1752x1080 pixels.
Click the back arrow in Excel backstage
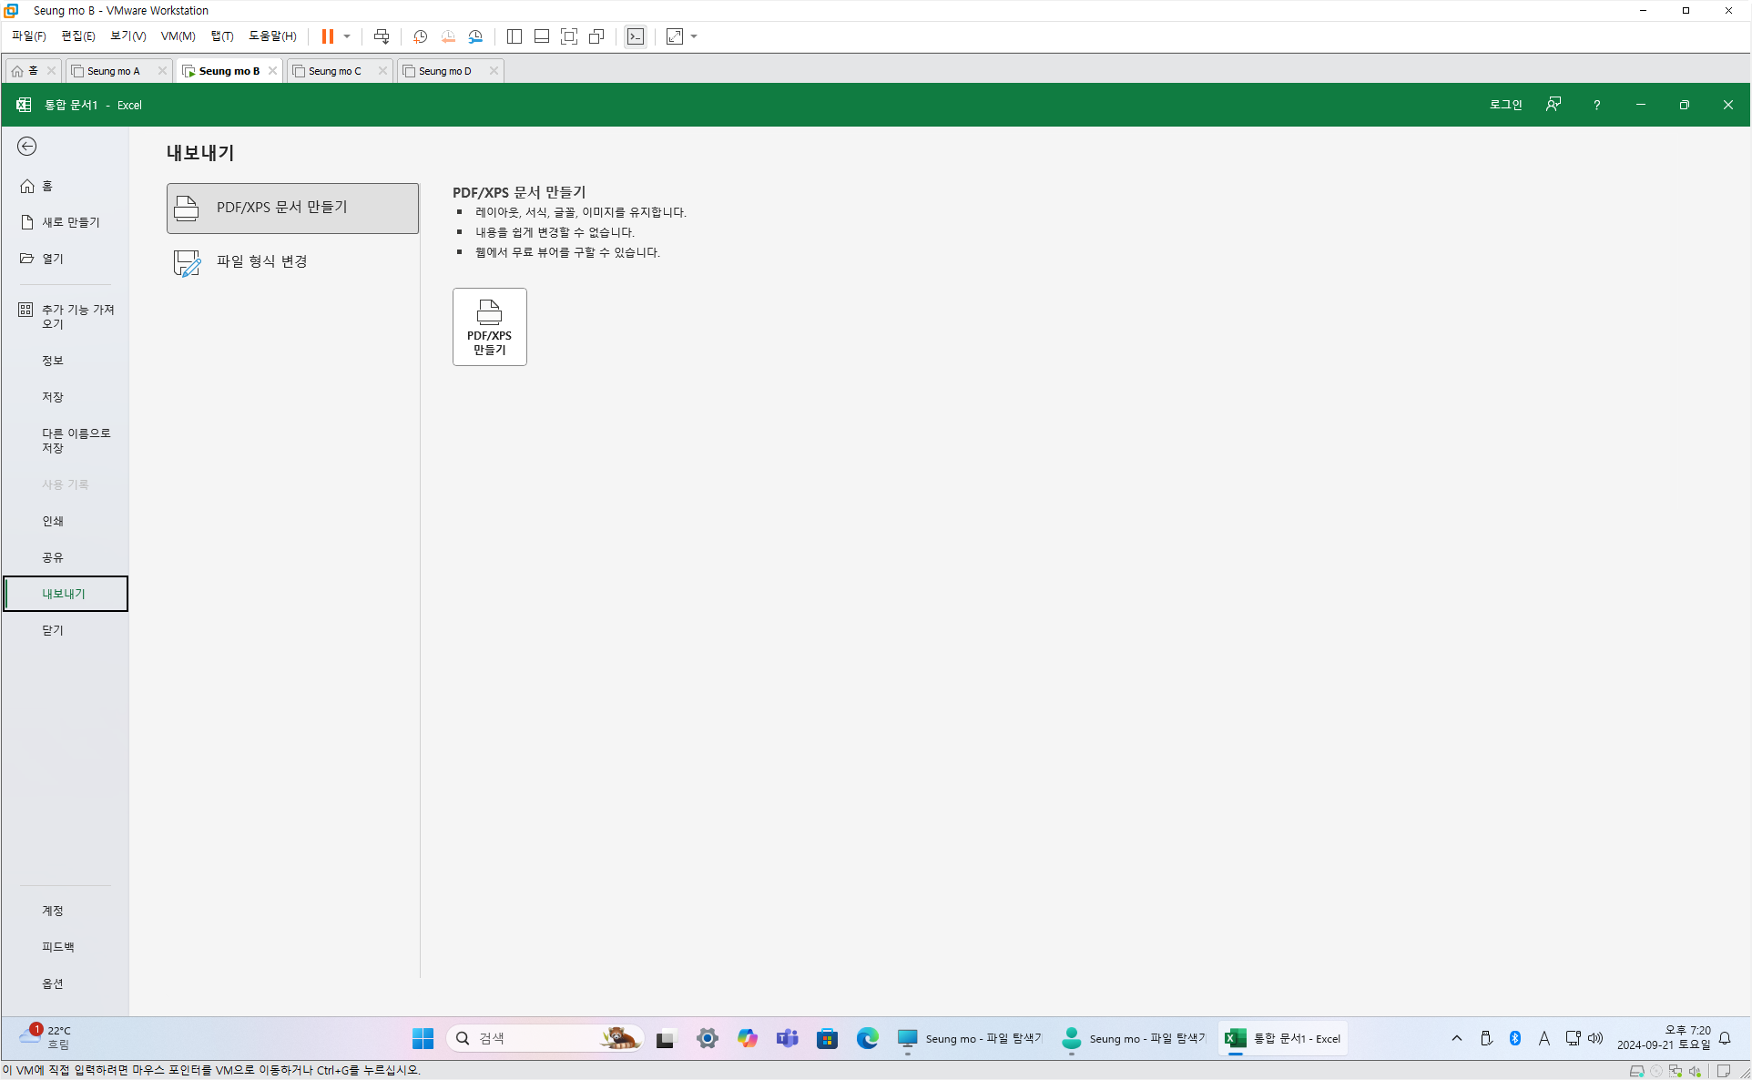tap(27, 147)
